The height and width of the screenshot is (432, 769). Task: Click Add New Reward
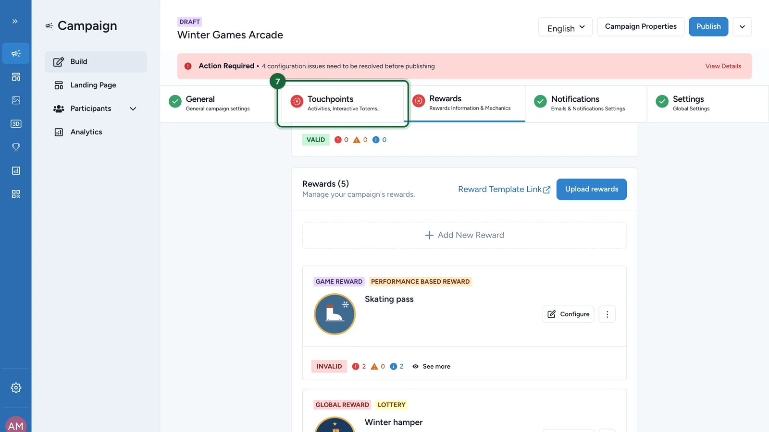pos(464,235)
